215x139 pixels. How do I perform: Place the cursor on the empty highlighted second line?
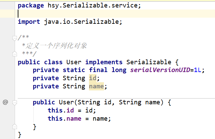(x=102, y=14)
